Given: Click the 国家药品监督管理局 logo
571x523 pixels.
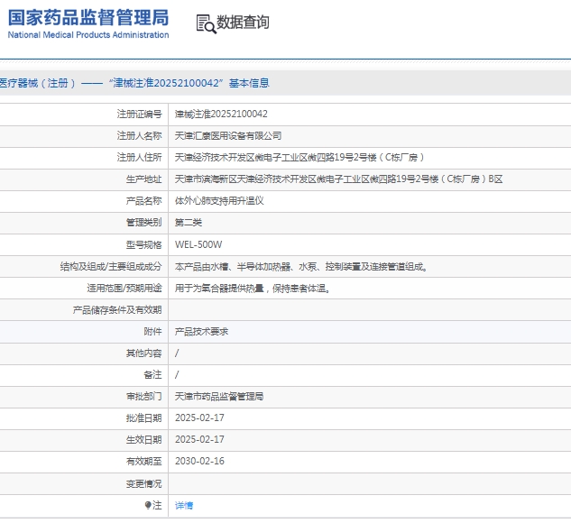Looking at the screenshot, I should coord(88,23).
